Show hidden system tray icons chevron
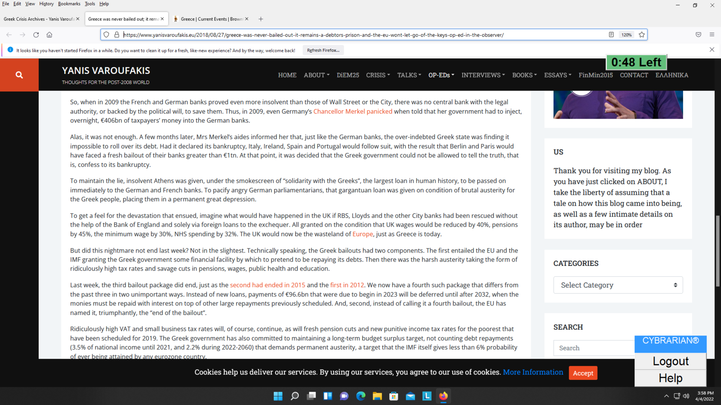The width and height of the screenshot is (721, 405). [666, 396]
